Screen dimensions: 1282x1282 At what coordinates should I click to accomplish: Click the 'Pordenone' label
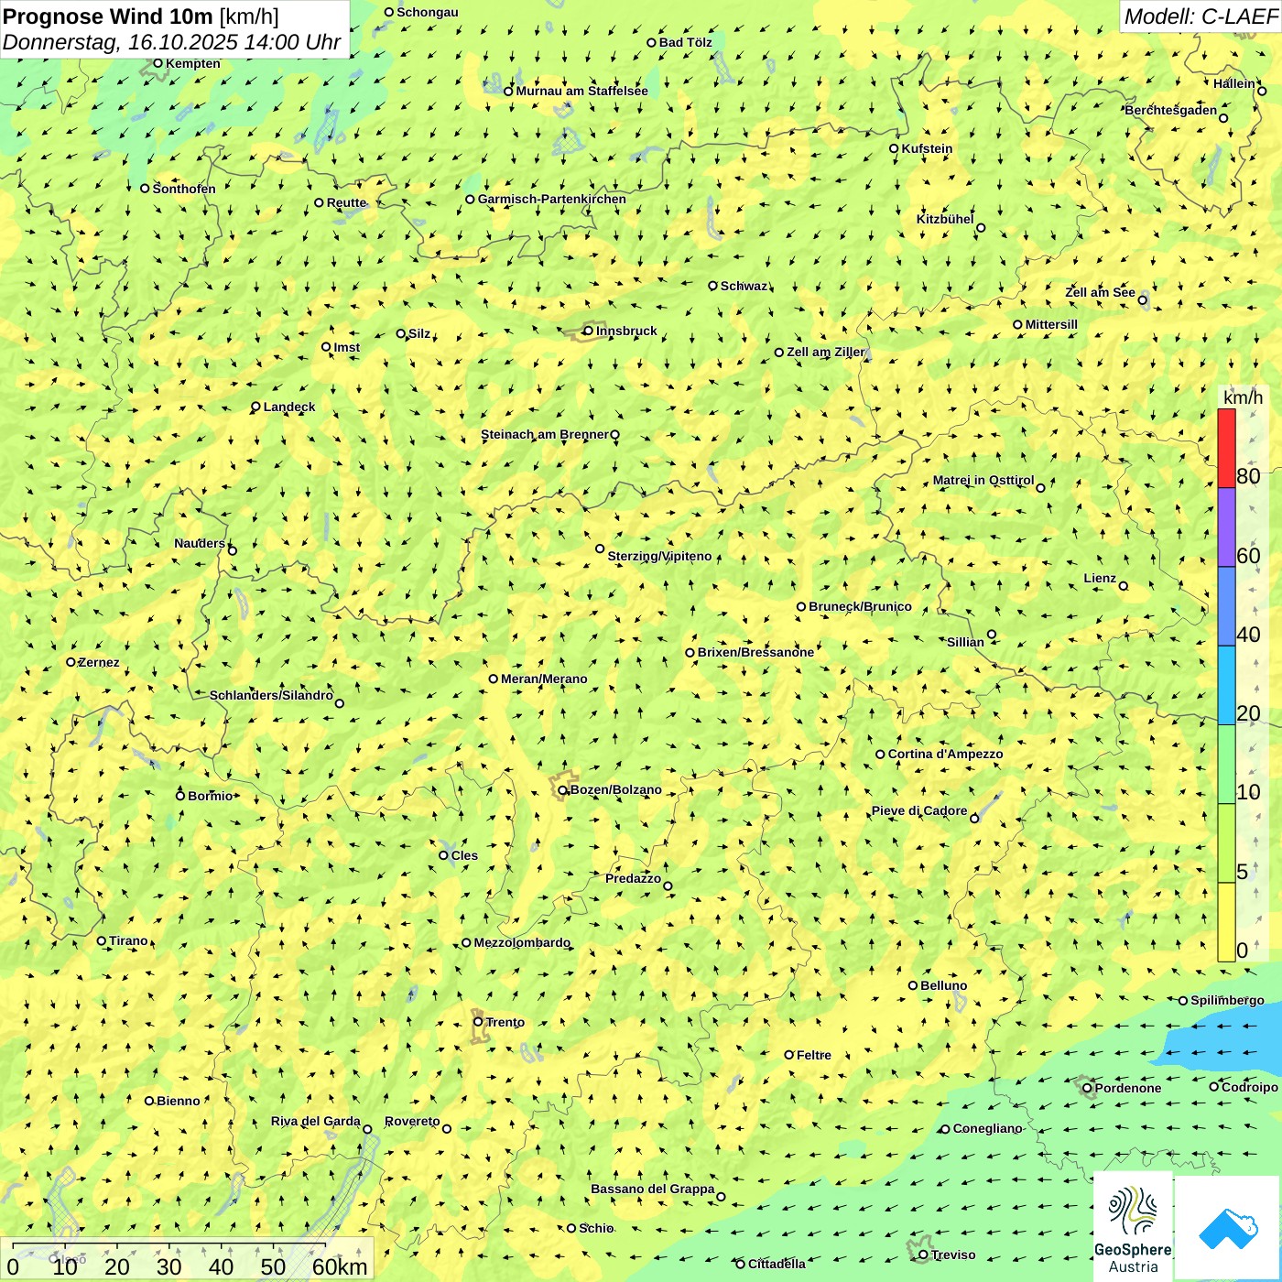[1128, 1088]
